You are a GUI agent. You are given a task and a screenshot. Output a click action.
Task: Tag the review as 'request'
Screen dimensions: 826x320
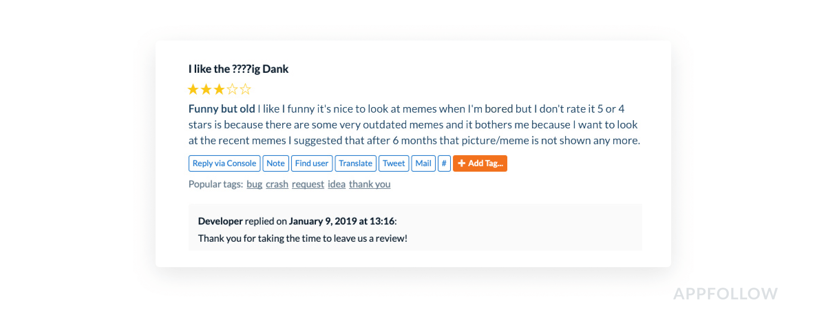308,184
